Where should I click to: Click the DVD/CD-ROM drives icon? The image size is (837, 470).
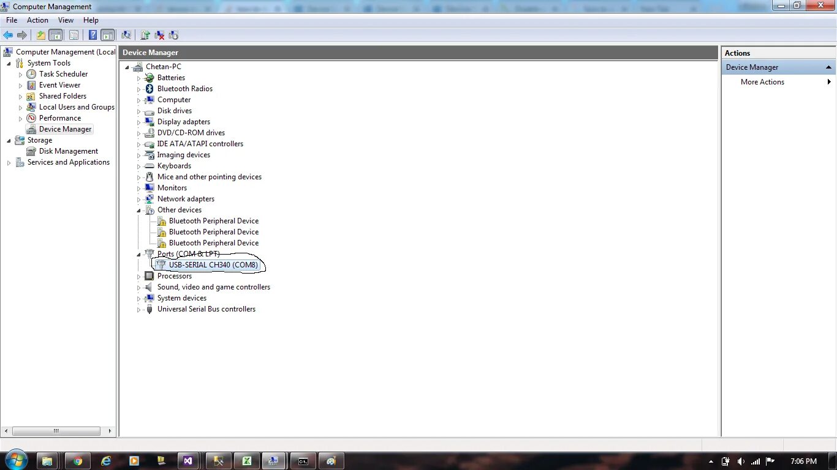(149, 133)
